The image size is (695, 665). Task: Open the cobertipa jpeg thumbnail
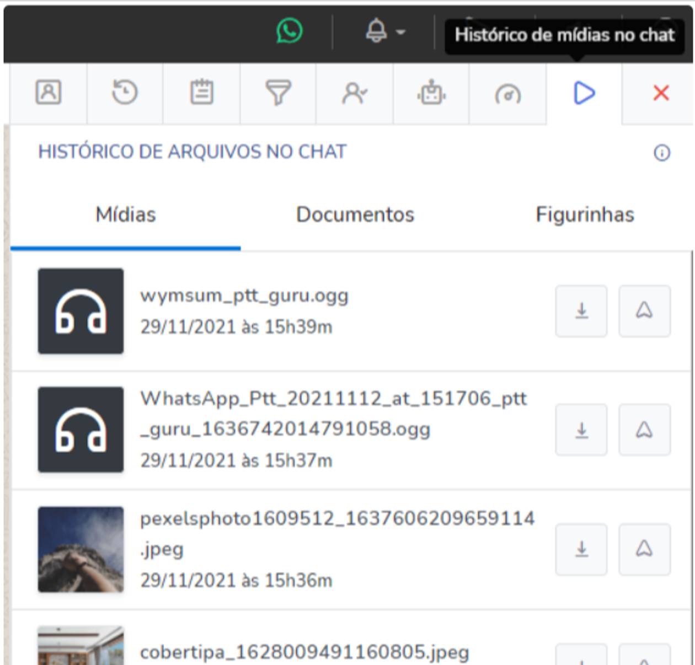click(x=81, y=645)
